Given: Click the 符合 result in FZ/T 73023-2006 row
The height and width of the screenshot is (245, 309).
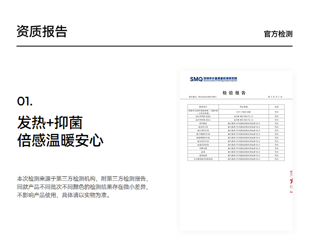Looking at the screenshot, I should click(277, 112).
